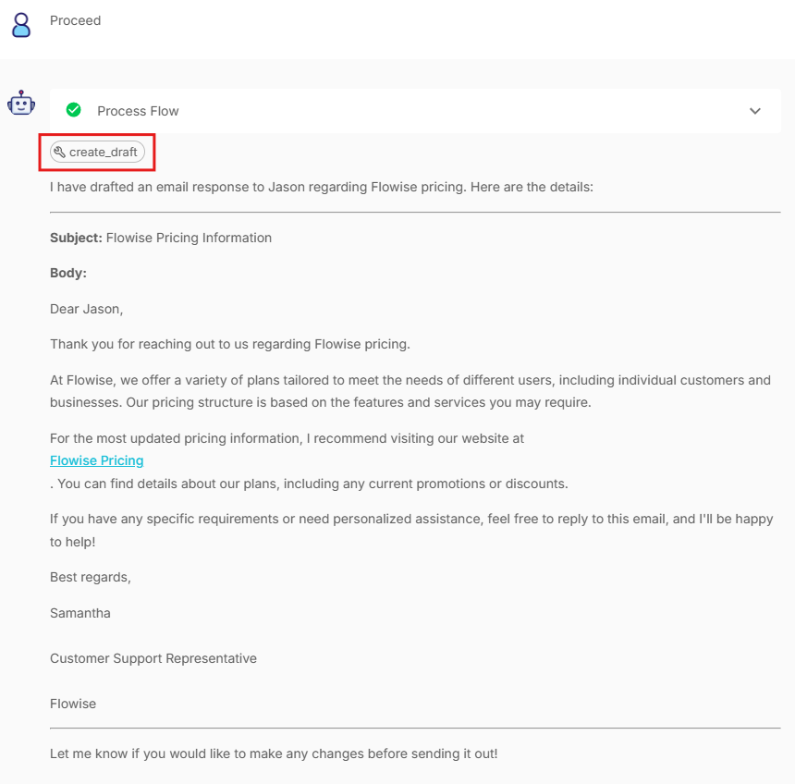Click the "Customer Support Representative" title line
This screenshot has width=795, height=784.
[153, 658]
